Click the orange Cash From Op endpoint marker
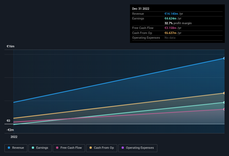Image resolution: width=229 pixels, height=156 pixels. coord(224,93)
